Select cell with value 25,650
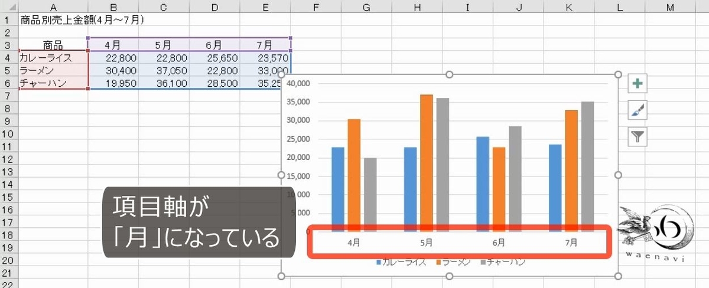The width and height of the screenshot is (709, 288). tap(214, 58)
